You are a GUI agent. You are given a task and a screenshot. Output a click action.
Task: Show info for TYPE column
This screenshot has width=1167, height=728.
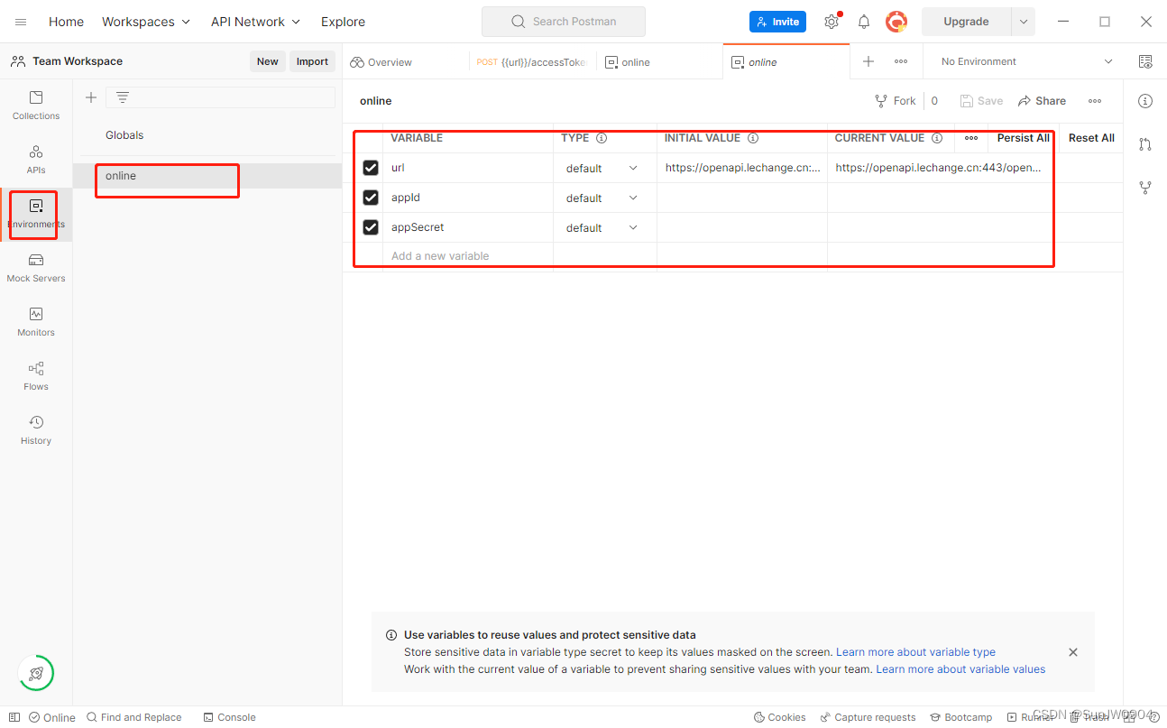pyautogui.click(x=602, y=138)
